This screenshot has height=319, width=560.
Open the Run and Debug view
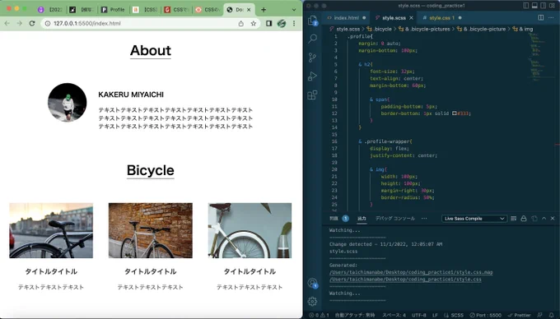312,76
